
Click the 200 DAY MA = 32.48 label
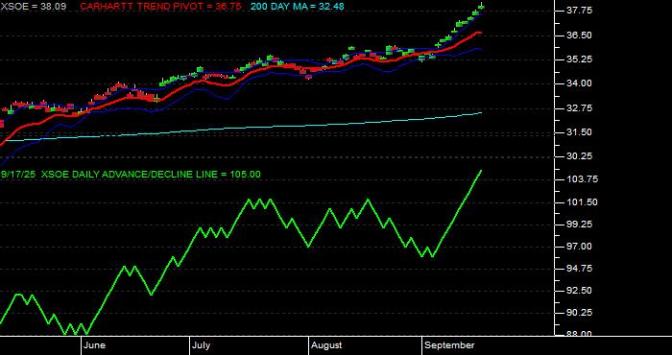297,7
